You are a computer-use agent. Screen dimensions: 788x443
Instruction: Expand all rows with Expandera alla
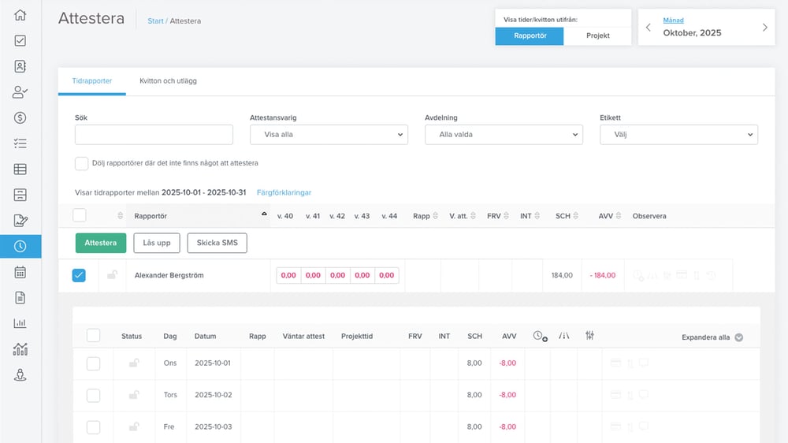tap(712, 337)
